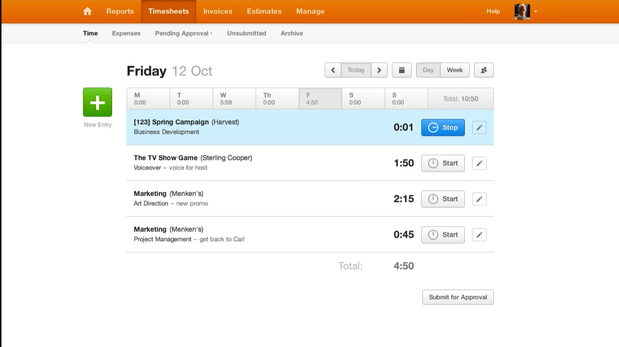Go to next day arrow
619x347 pixels.
pos(379,70)
